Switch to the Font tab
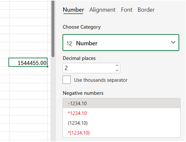The width and height of the screenshot is (186, 142). [x=127, y=10]
